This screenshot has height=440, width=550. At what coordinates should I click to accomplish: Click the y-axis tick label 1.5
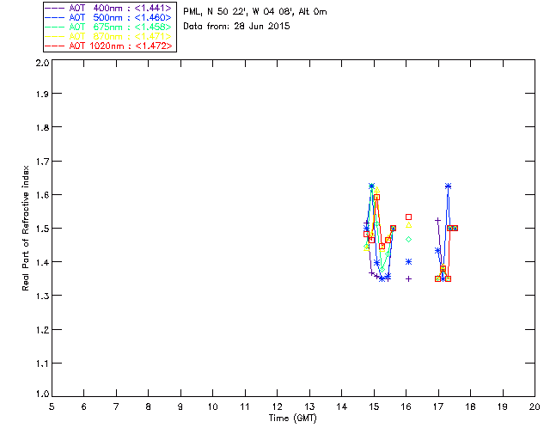pos(42,229)
